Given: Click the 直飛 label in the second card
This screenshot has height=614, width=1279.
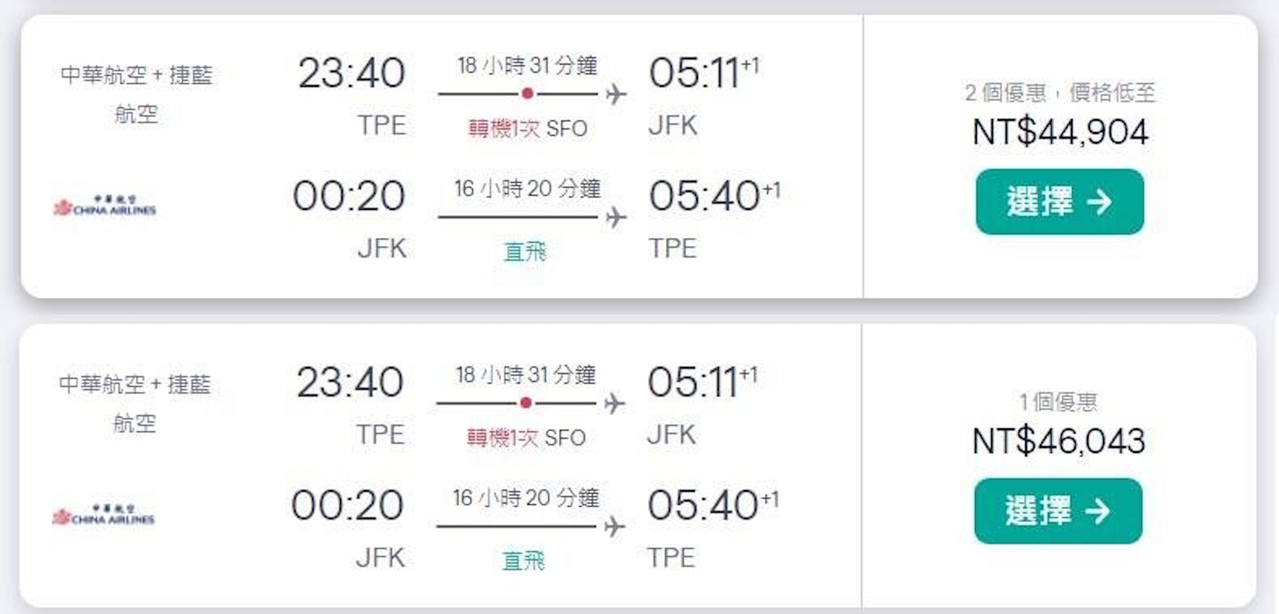Looking at the screenshot, I should coord(524,561).
